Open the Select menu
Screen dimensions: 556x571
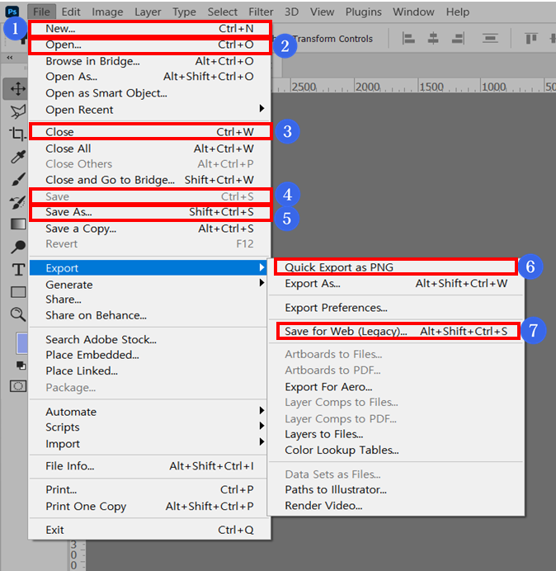pos(222,12)
